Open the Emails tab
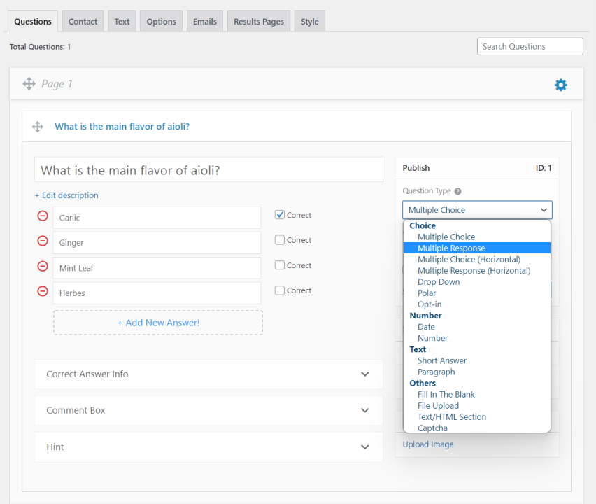Viewport: 596px width, 504px height. (204, 21)
